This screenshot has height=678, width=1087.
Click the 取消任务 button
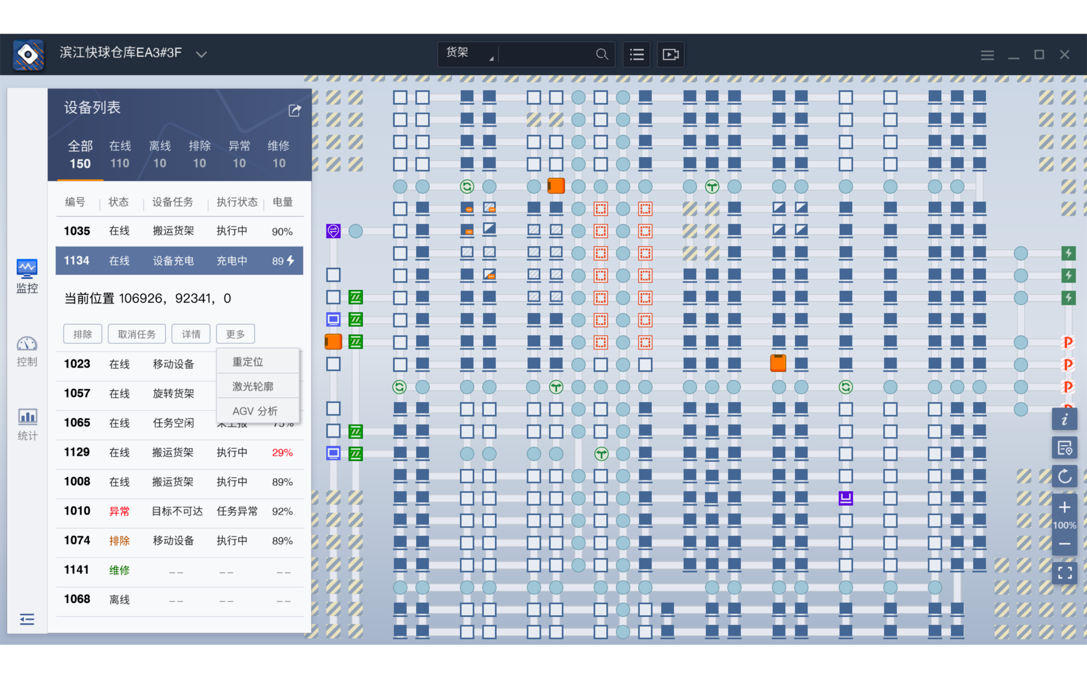pos(137,334)
